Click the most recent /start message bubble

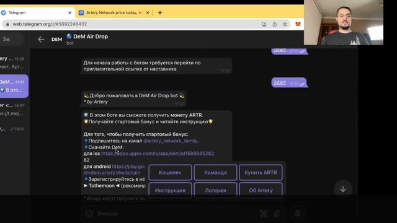(x=289, y=82)
